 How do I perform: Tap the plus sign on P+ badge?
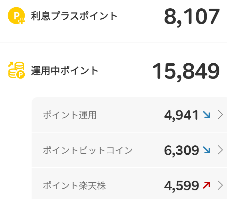pos(22,21)
